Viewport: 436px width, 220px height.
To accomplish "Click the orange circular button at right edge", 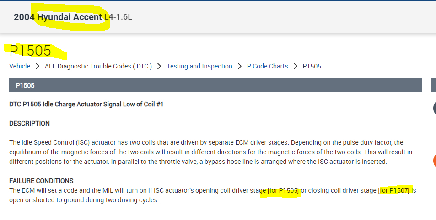I will click(x=434, y=161).
